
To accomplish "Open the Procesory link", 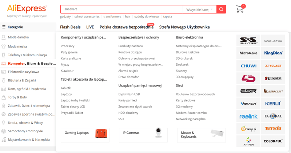I will pos(68,46).
